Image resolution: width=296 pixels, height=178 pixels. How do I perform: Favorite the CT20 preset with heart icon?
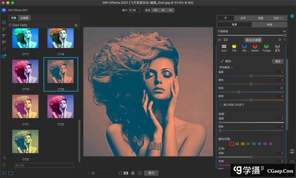click(72, 62)
